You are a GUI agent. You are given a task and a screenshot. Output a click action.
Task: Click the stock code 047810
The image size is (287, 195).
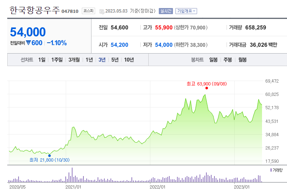(x=70, y=11)
